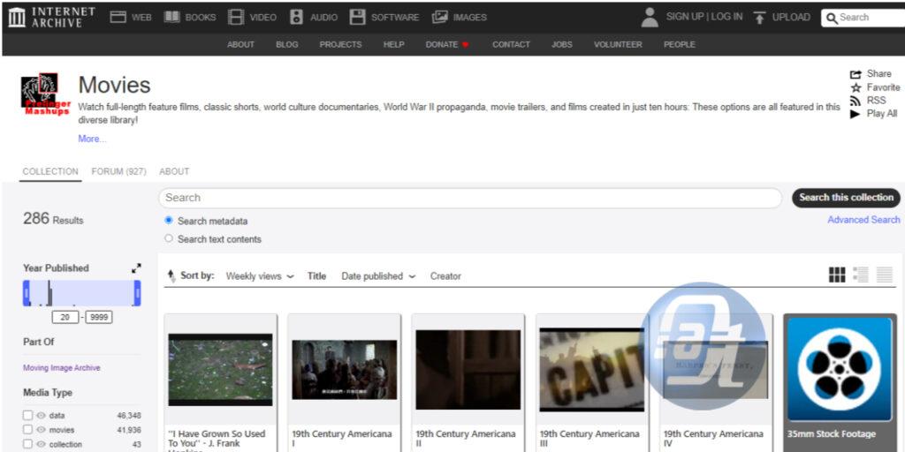The image size is (905, 452).
Task: Open CONTACT in the top navigation
Action: point(511,44)
